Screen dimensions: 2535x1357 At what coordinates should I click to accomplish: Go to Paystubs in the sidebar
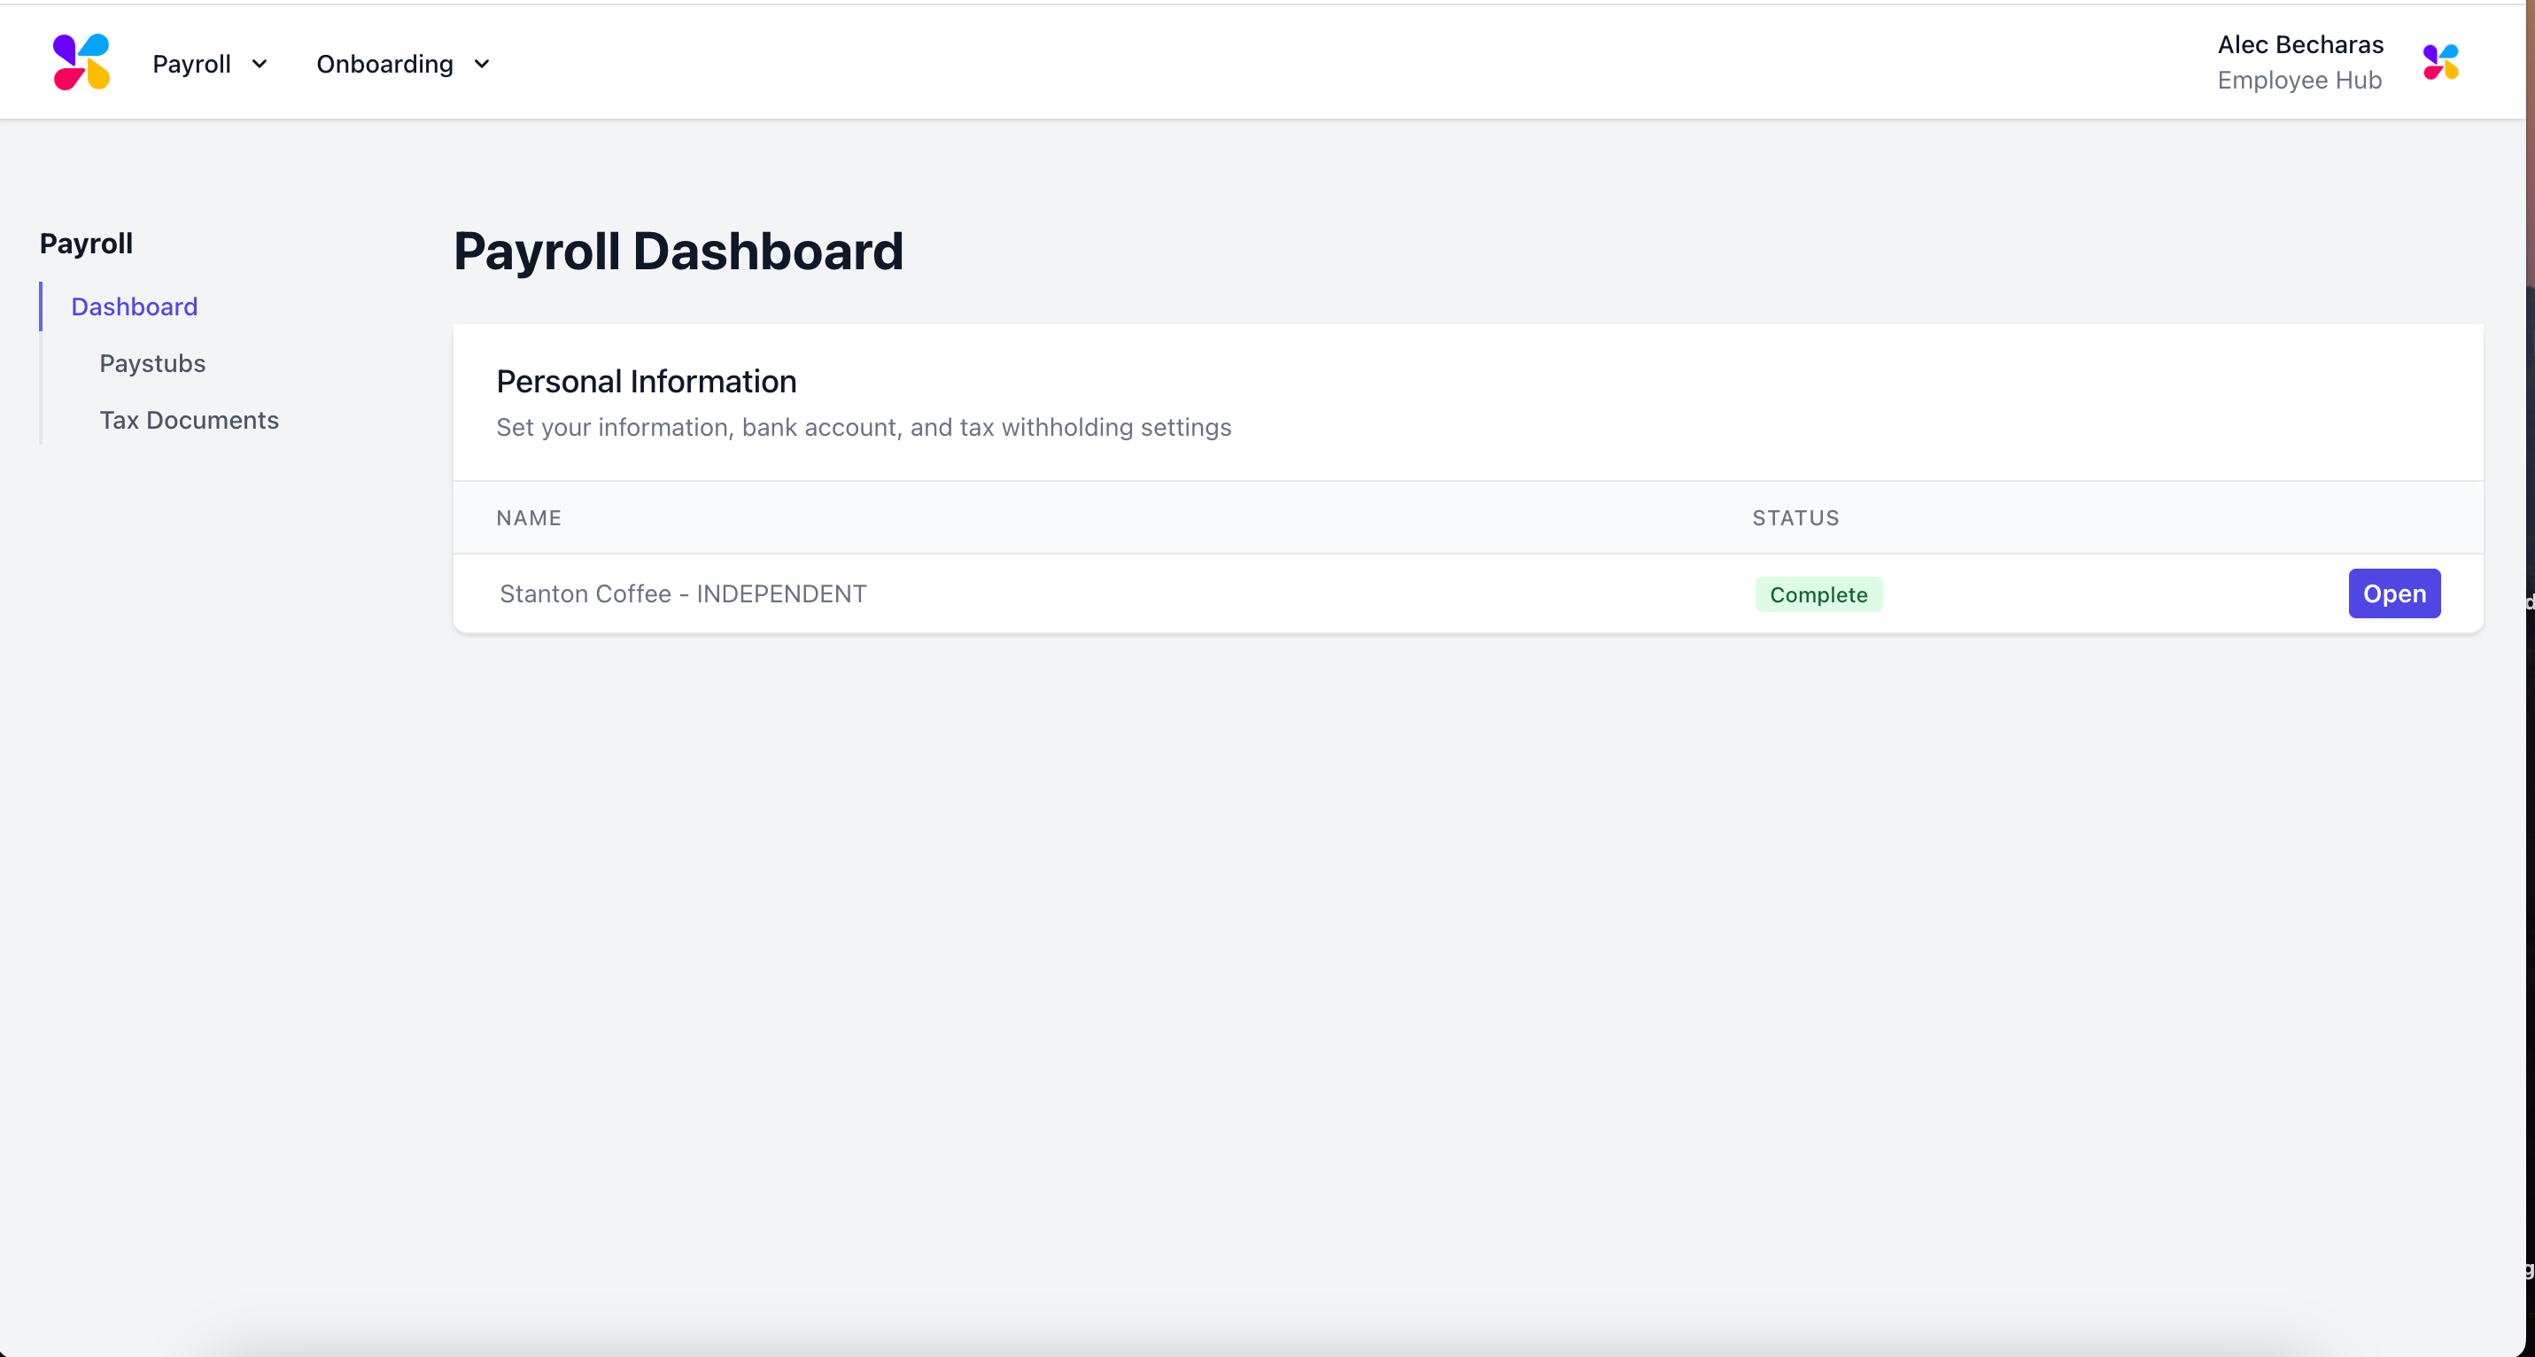[152, 363]
